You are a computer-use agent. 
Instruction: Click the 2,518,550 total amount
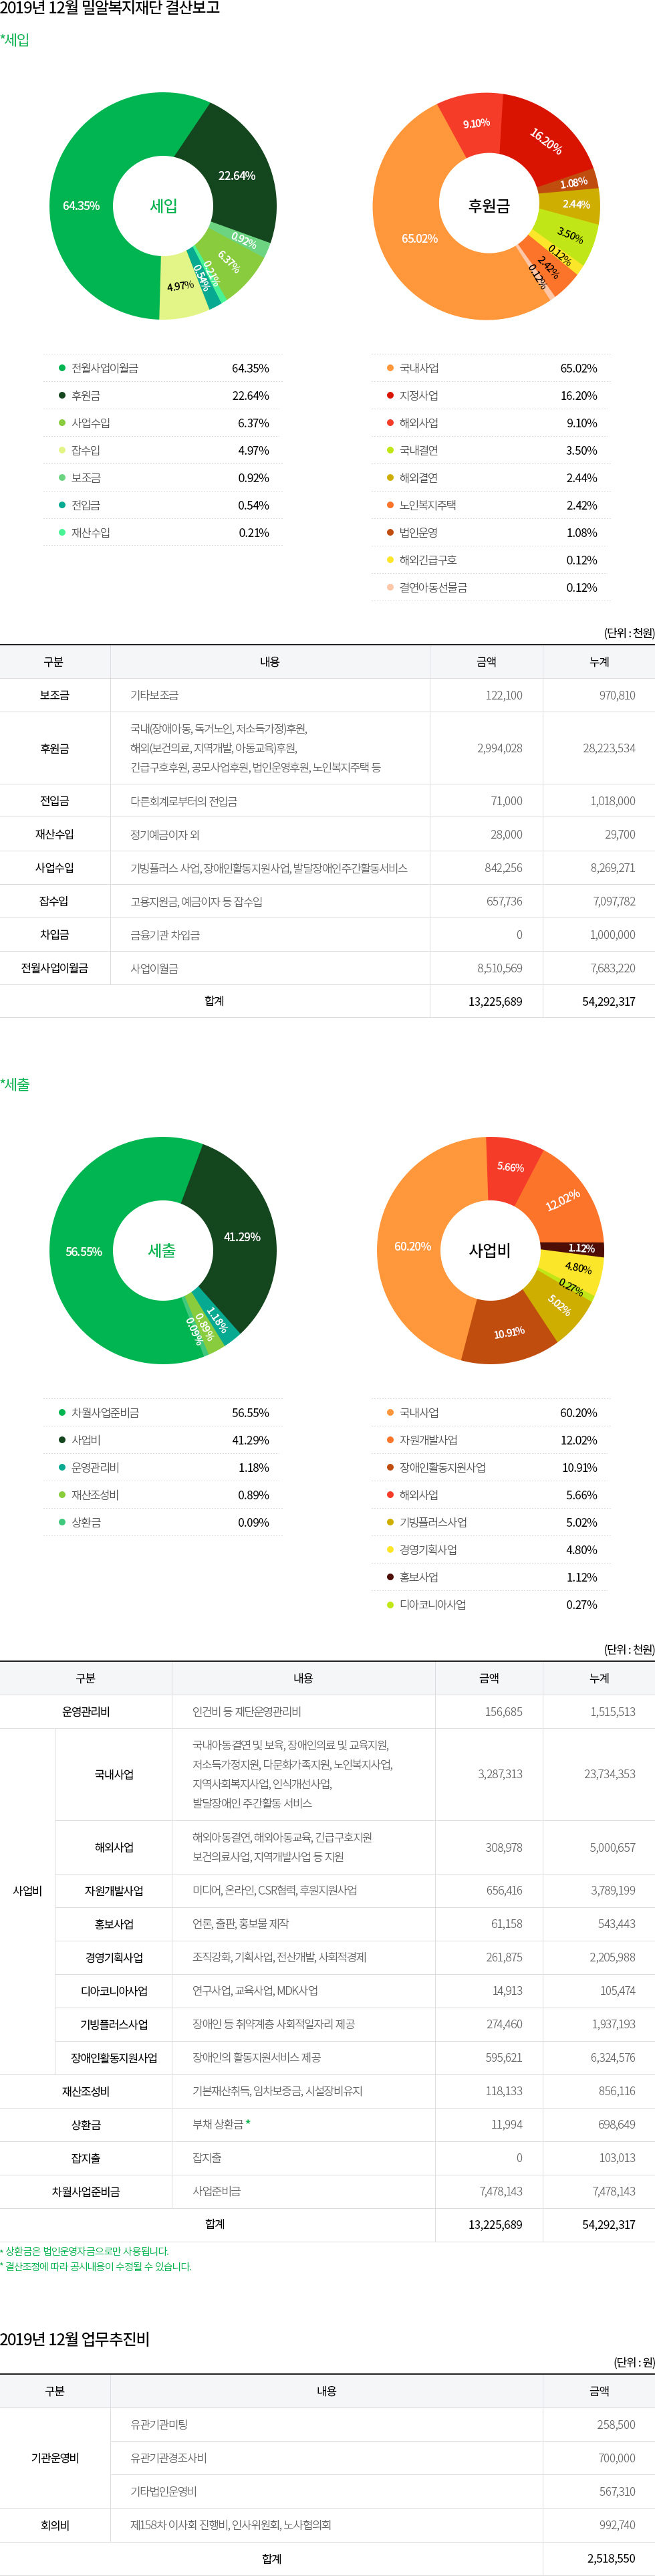(x=610, y=2558)
